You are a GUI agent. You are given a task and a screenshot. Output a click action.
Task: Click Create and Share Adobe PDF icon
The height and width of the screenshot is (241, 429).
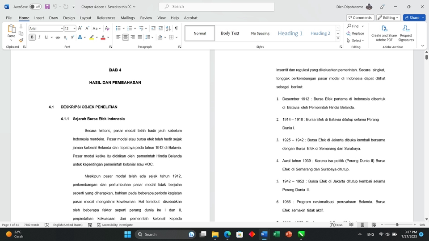point(384,33)
